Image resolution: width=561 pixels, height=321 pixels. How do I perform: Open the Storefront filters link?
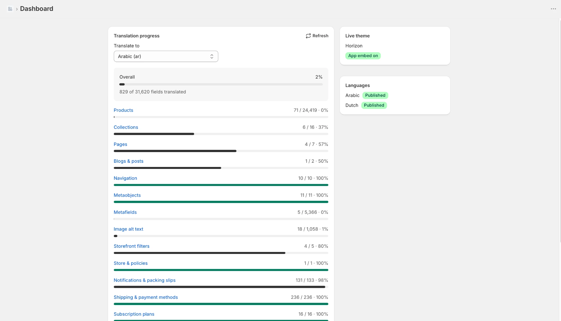pos(132,246)
